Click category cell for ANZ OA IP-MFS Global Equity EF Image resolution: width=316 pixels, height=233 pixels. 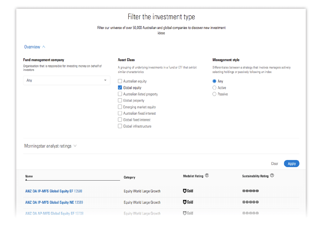pos(142,191)
